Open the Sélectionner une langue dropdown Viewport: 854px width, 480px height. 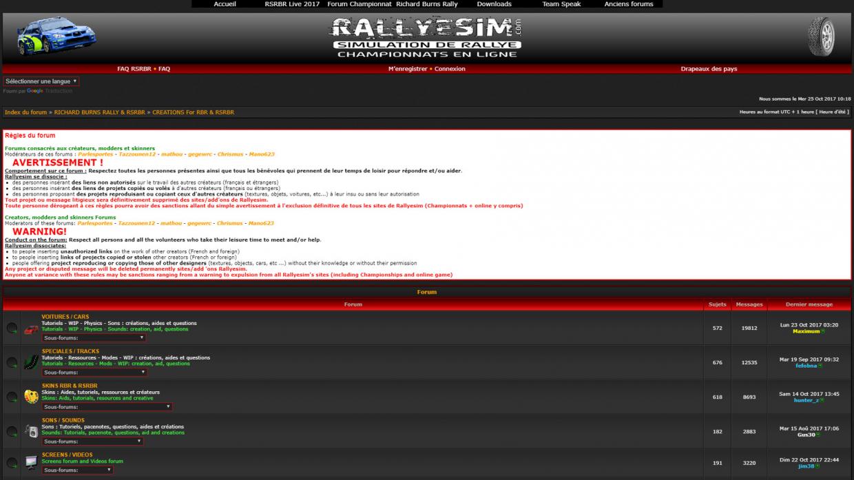pos(41,81)
